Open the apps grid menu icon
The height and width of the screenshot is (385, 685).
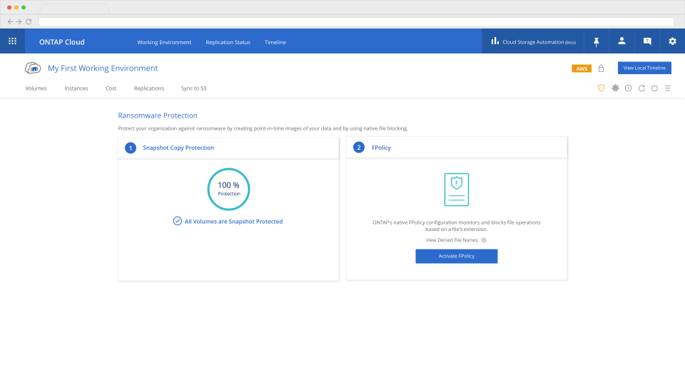pyautogui.click(x=12, y=41)
